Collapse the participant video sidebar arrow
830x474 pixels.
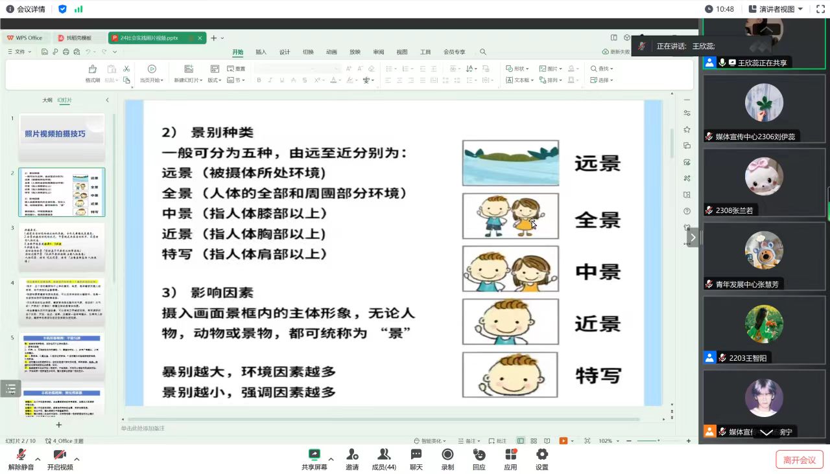point(693,237)
